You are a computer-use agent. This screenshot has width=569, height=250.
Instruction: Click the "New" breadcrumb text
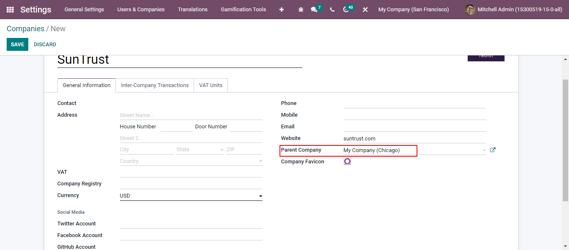(x=58, y=29)
